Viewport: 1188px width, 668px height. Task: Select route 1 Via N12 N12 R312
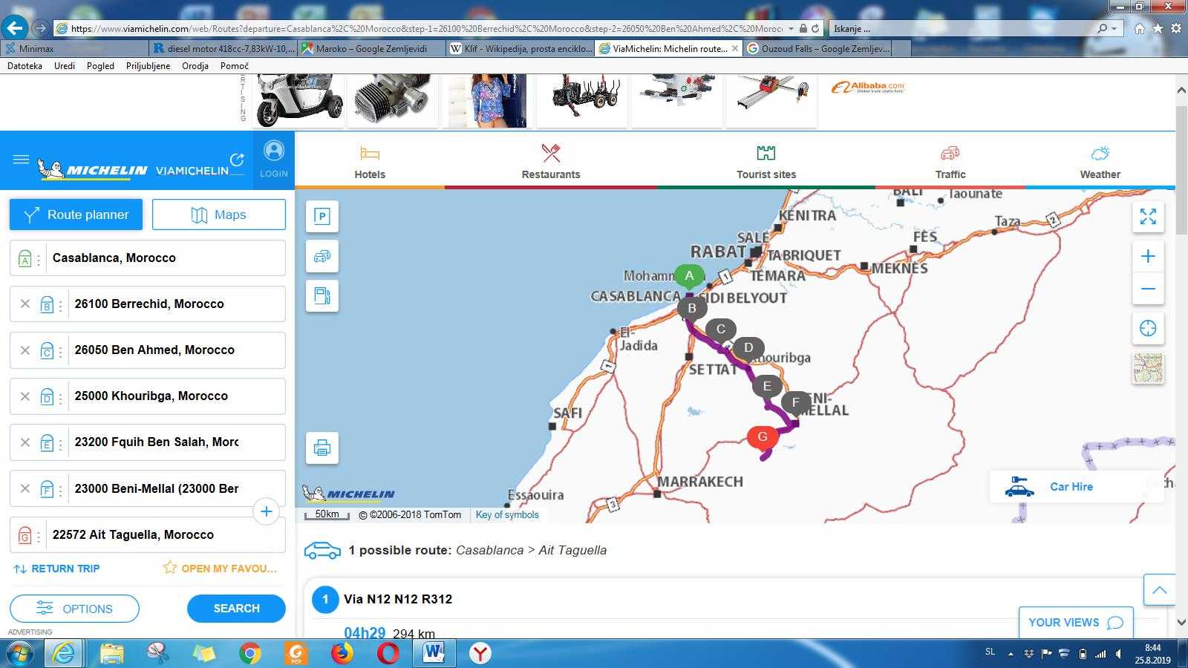[398, 599]
